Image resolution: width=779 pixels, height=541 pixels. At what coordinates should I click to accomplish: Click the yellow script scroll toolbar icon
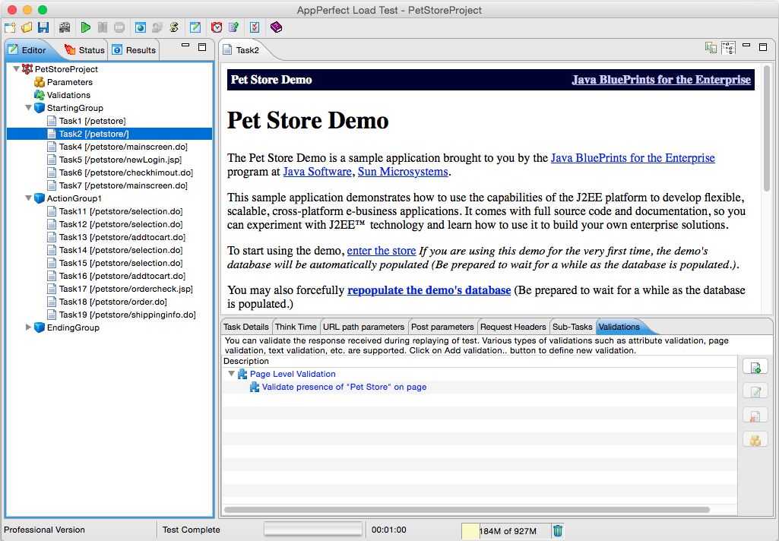174,27
